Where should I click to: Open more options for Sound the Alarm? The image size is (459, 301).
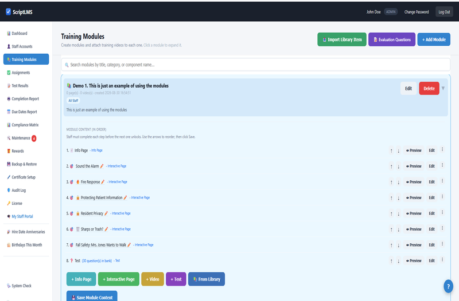pos(442,165)
